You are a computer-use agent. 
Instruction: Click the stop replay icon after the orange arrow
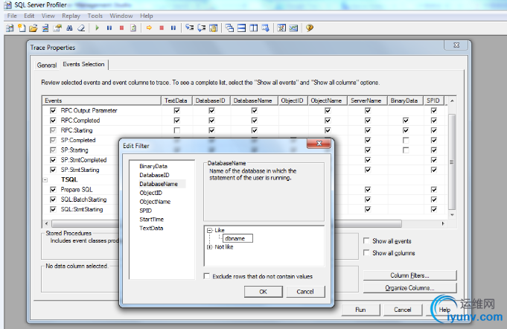coord(162,28)
